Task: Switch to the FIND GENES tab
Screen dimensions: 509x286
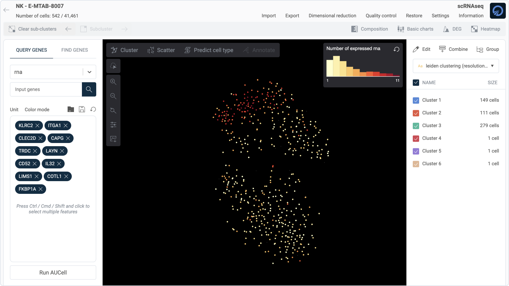Action: (x=74, y=50)
